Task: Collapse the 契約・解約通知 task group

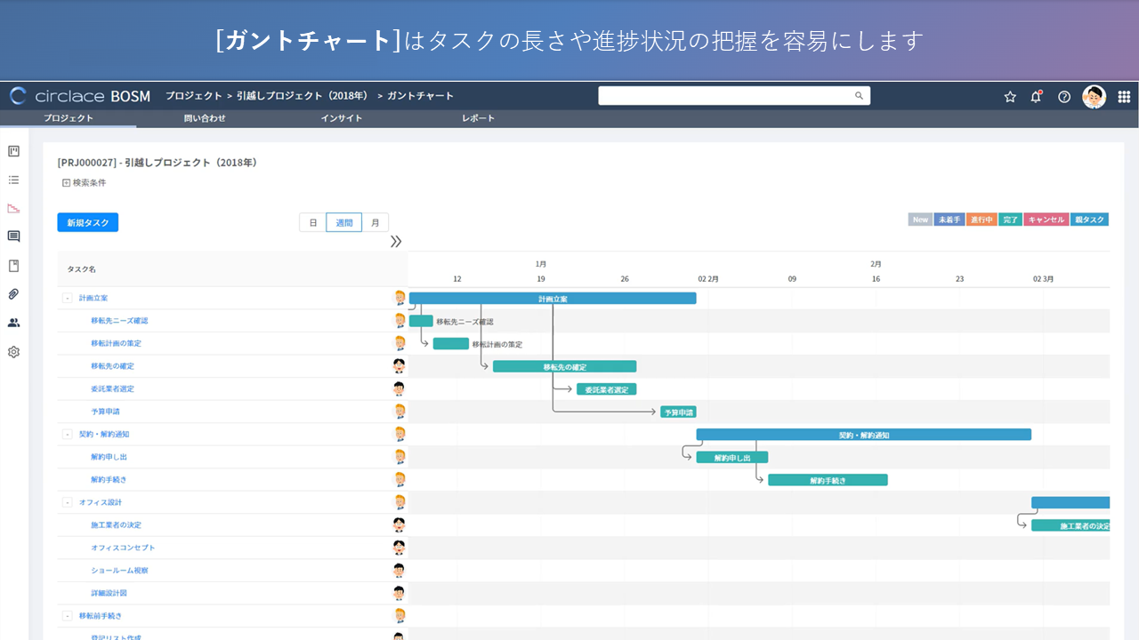Action: tap(67, 435)
